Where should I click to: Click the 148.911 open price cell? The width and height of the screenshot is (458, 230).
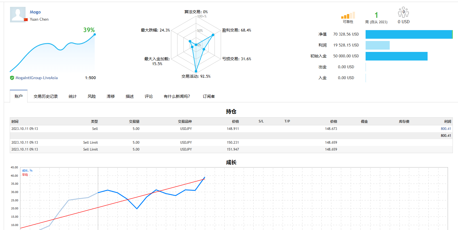pyautogui.click(x=233, y=129)
